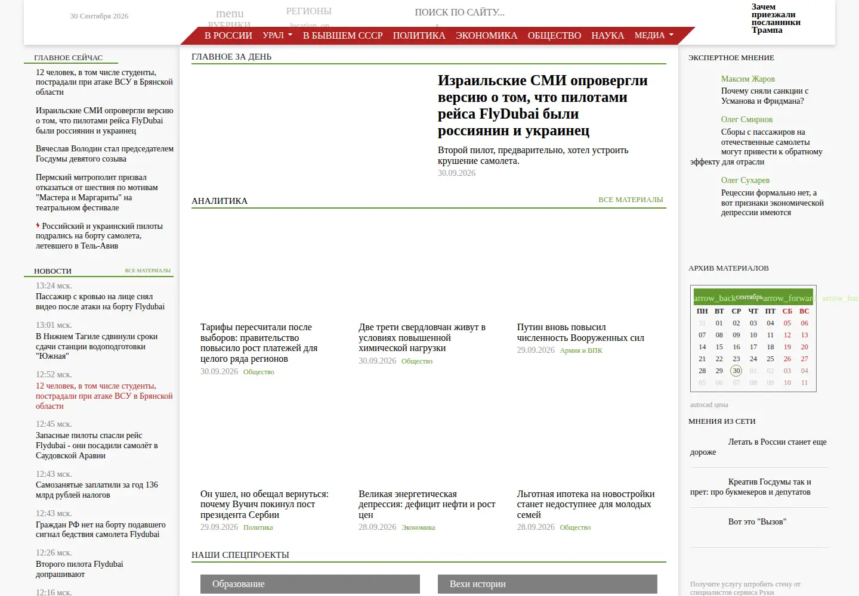Image resolution: width=859 pixels, height=596 pixels.
Task: Select circled date 30 in calendar
Action: coord(736,371)
